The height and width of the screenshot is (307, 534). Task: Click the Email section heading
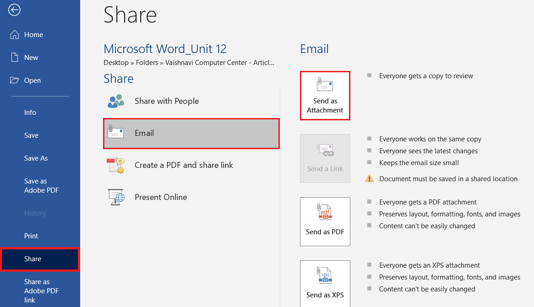click(314, 49)
